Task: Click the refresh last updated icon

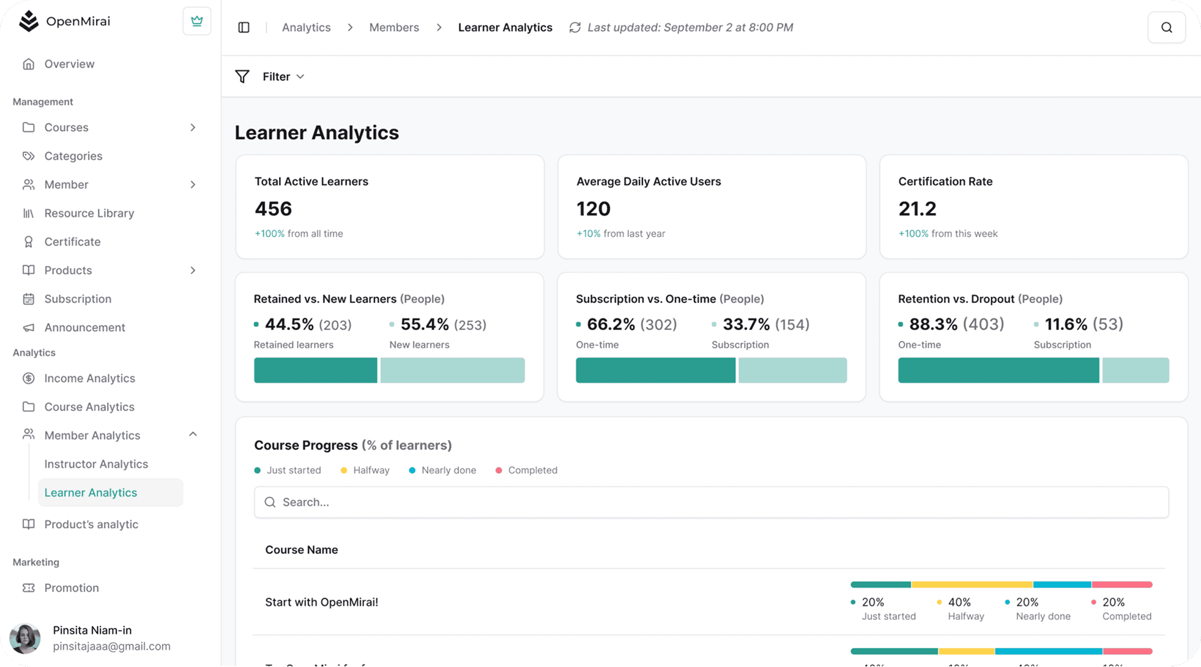Action: (x=574, y=28)
